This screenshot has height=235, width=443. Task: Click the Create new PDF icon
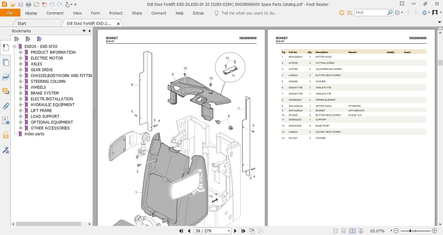click(x=44, y=5)
